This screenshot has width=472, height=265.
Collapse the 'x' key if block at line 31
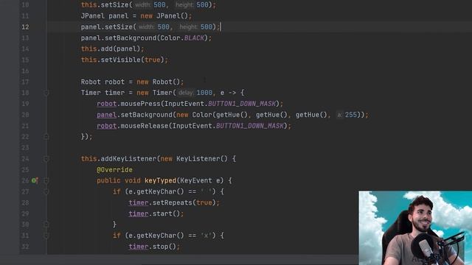pos(46,236)
